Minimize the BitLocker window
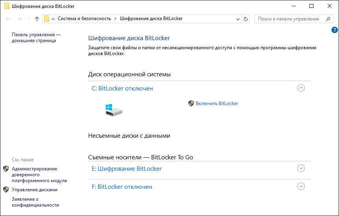This screenshot has height=216, width=339. pos(293,6)
